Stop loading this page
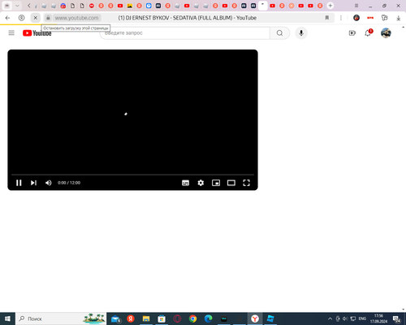This screenshot has height=325, width=406. click(x=35, y=18)
